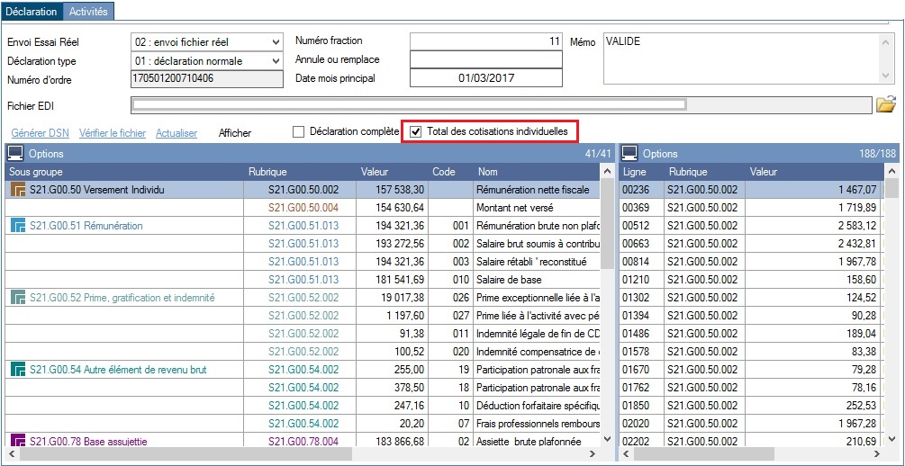
Task: Open the Envoi Essai Réel dropdown
Action: tap(275, 42)
